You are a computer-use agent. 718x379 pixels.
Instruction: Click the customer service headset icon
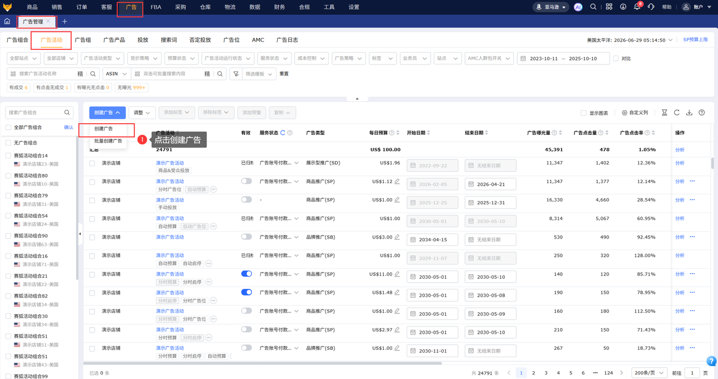[651, 7]
